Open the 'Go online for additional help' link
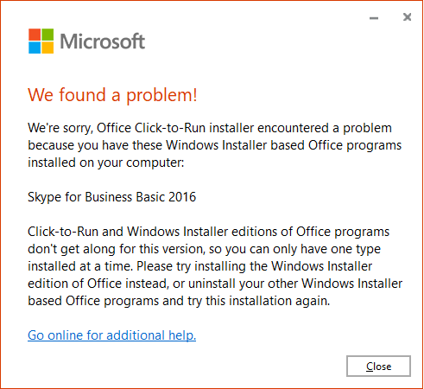Screen dimensions: 424x389 tap(112, 335)
